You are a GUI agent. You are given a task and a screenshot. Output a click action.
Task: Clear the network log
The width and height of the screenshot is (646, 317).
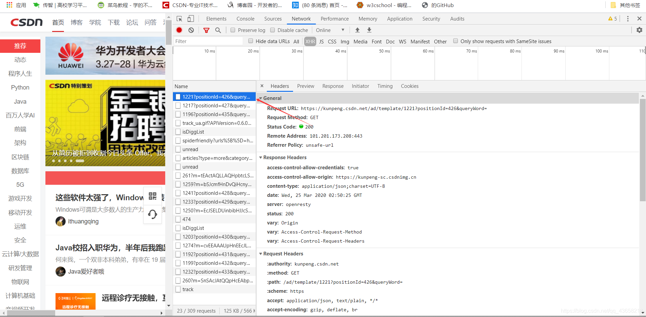point(191,30)
